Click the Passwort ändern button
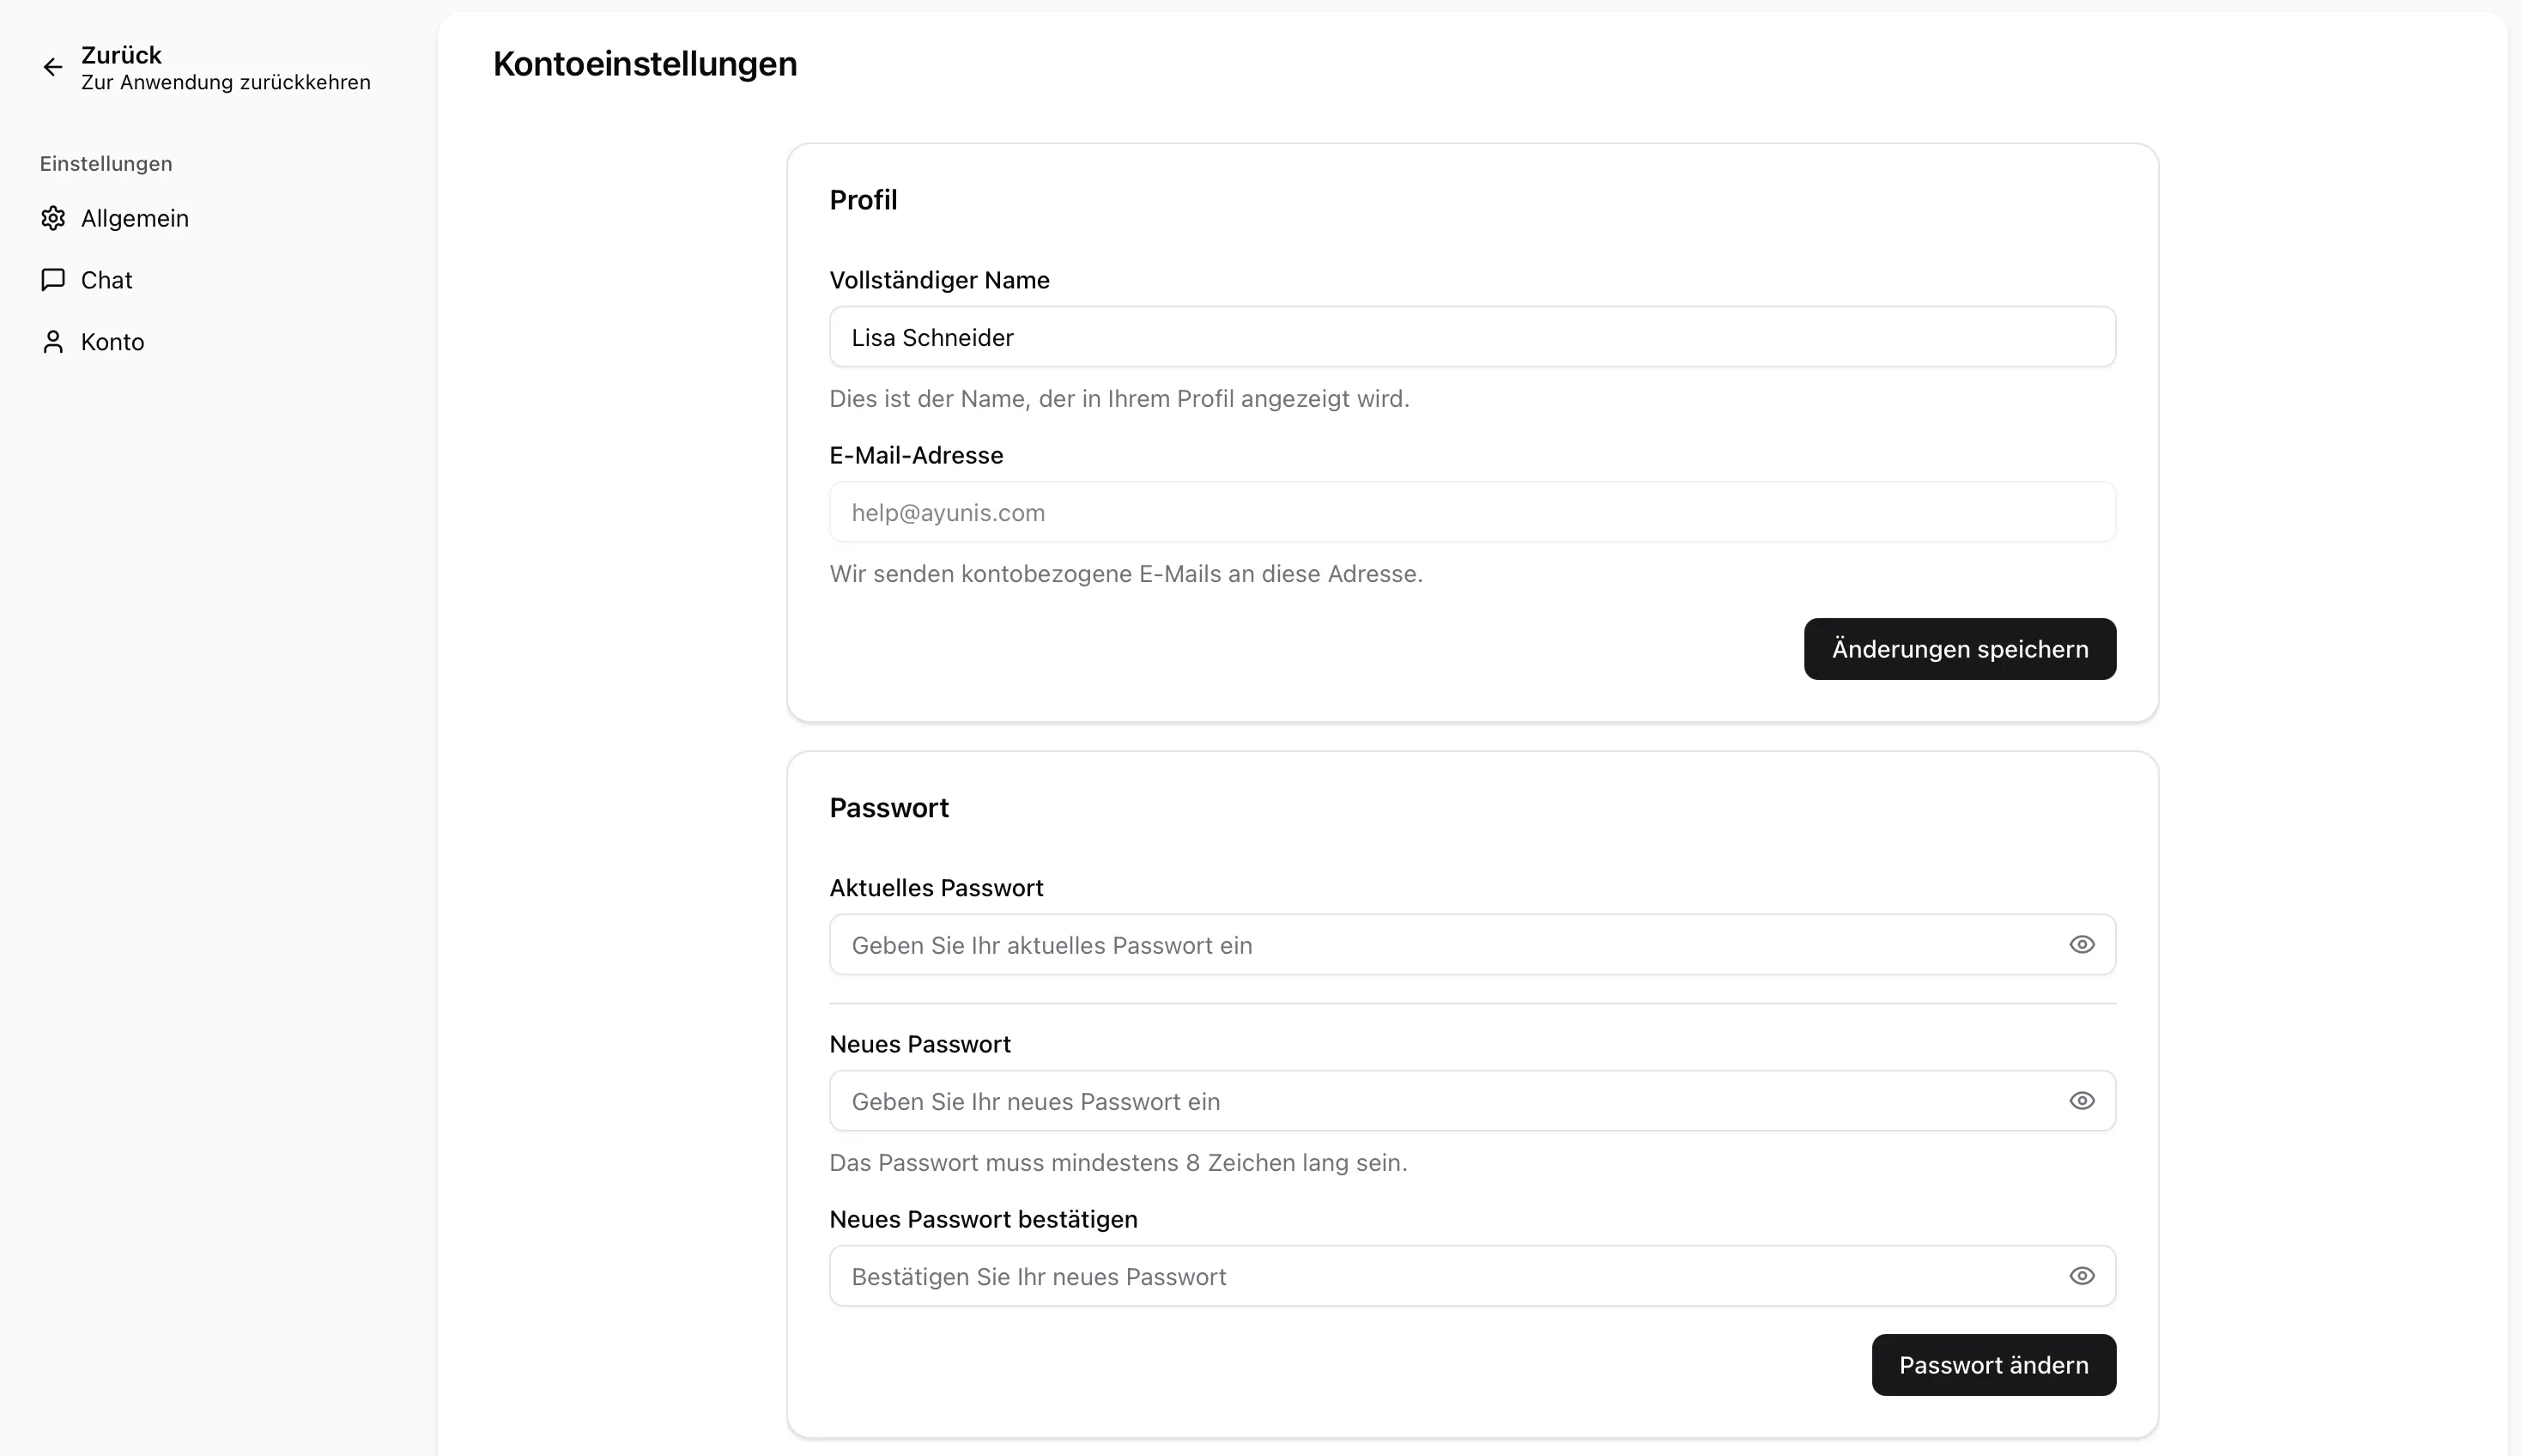Screen dimensions: 2522x1456 (1992, 1364)
